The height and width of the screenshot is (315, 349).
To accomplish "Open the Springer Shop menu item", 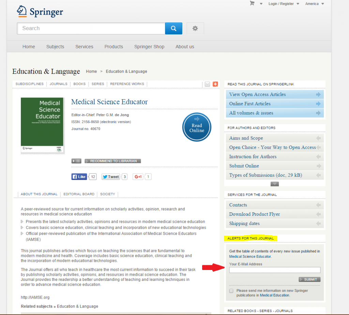I will (x=149, y=47).
